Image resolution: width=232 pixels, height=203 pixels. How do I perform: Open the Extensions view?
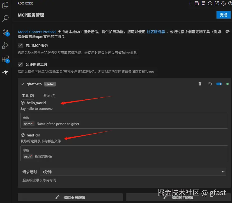click(6, 59)
